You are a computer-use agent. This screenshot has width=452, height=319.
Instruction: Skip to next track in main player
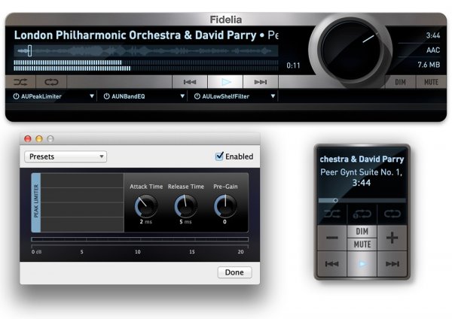[261, 82]
